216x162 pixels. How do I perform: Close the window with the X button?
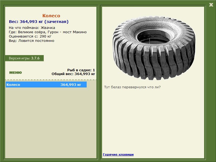click(x=211, y=5)
